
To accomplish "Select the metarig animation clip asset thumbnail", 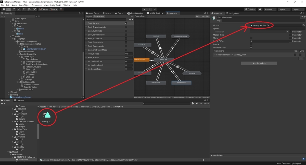I will 47,115.
